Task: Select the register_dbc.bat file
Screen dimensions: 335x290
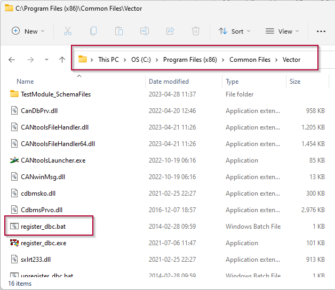Action: pos(43,227)
